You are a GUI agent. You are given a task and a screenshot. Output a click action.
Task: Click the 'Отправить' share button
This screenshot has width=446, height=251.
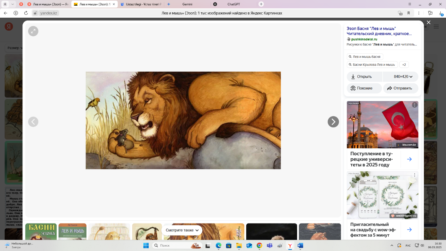tap(401, 88)
